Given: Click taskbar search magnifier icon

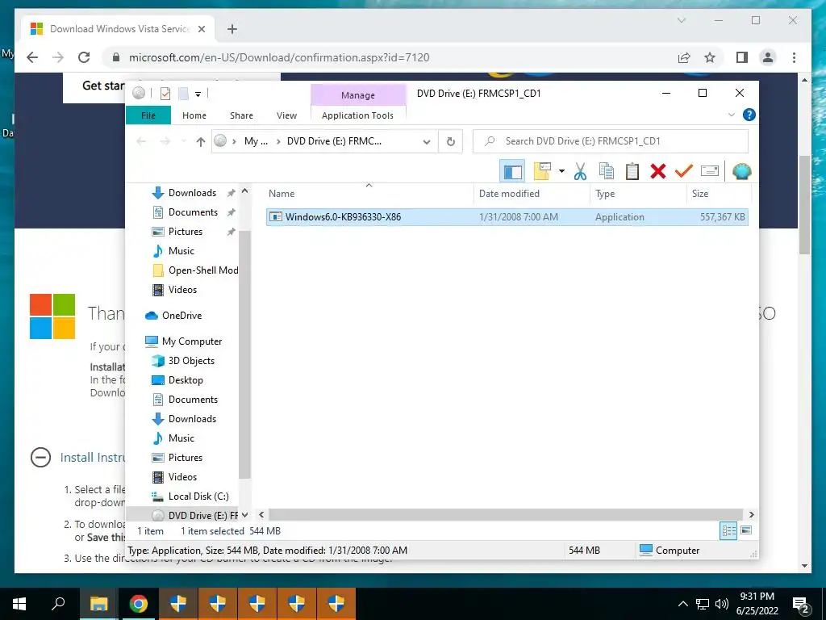Looking at the screenshot, I should click(58, 604).
